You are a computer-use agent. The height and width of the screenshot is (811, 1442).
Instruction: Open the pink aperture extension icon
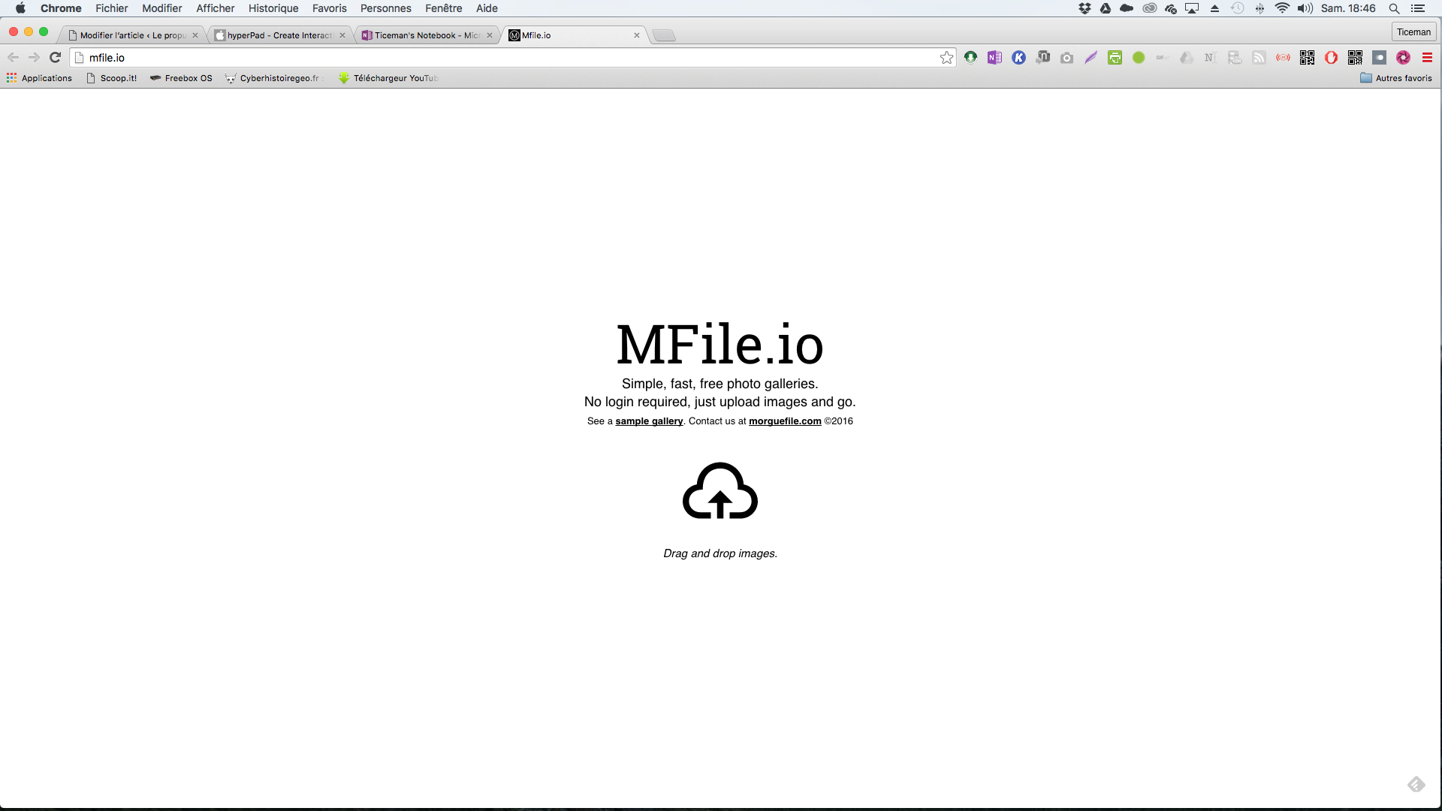[x=1403, y=57]
